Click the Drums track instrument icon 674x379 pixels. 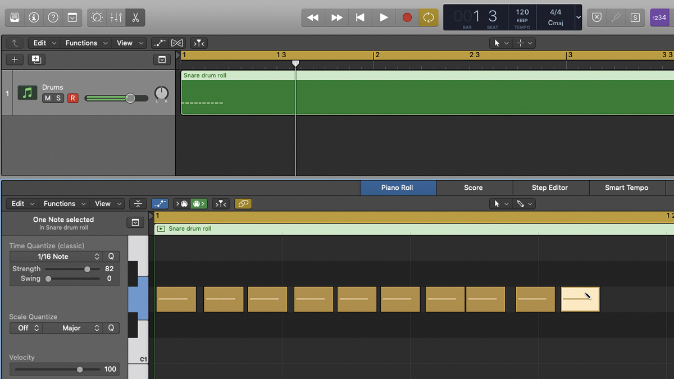[x=28, y=93]
